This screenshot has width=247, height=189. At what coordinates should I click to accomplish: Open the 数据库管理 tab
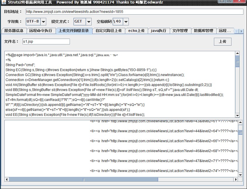[203, 31]
